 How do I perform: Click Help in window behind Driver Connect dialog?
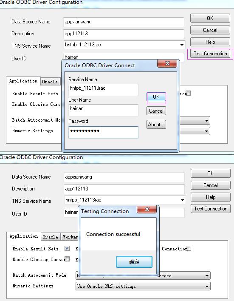click(210, 42)
